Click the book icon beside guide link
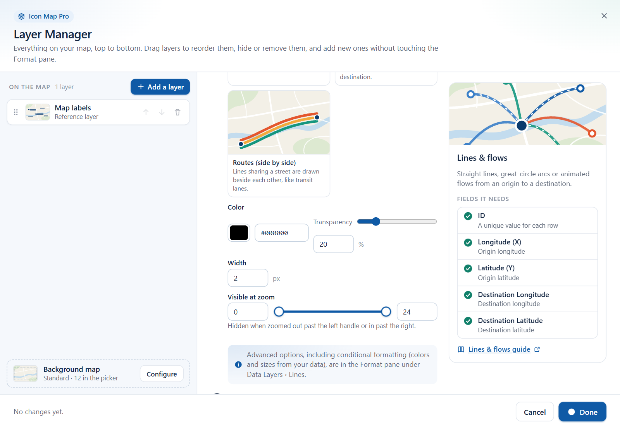The height and width of the screenshot is (428, 620). point(461,349)
